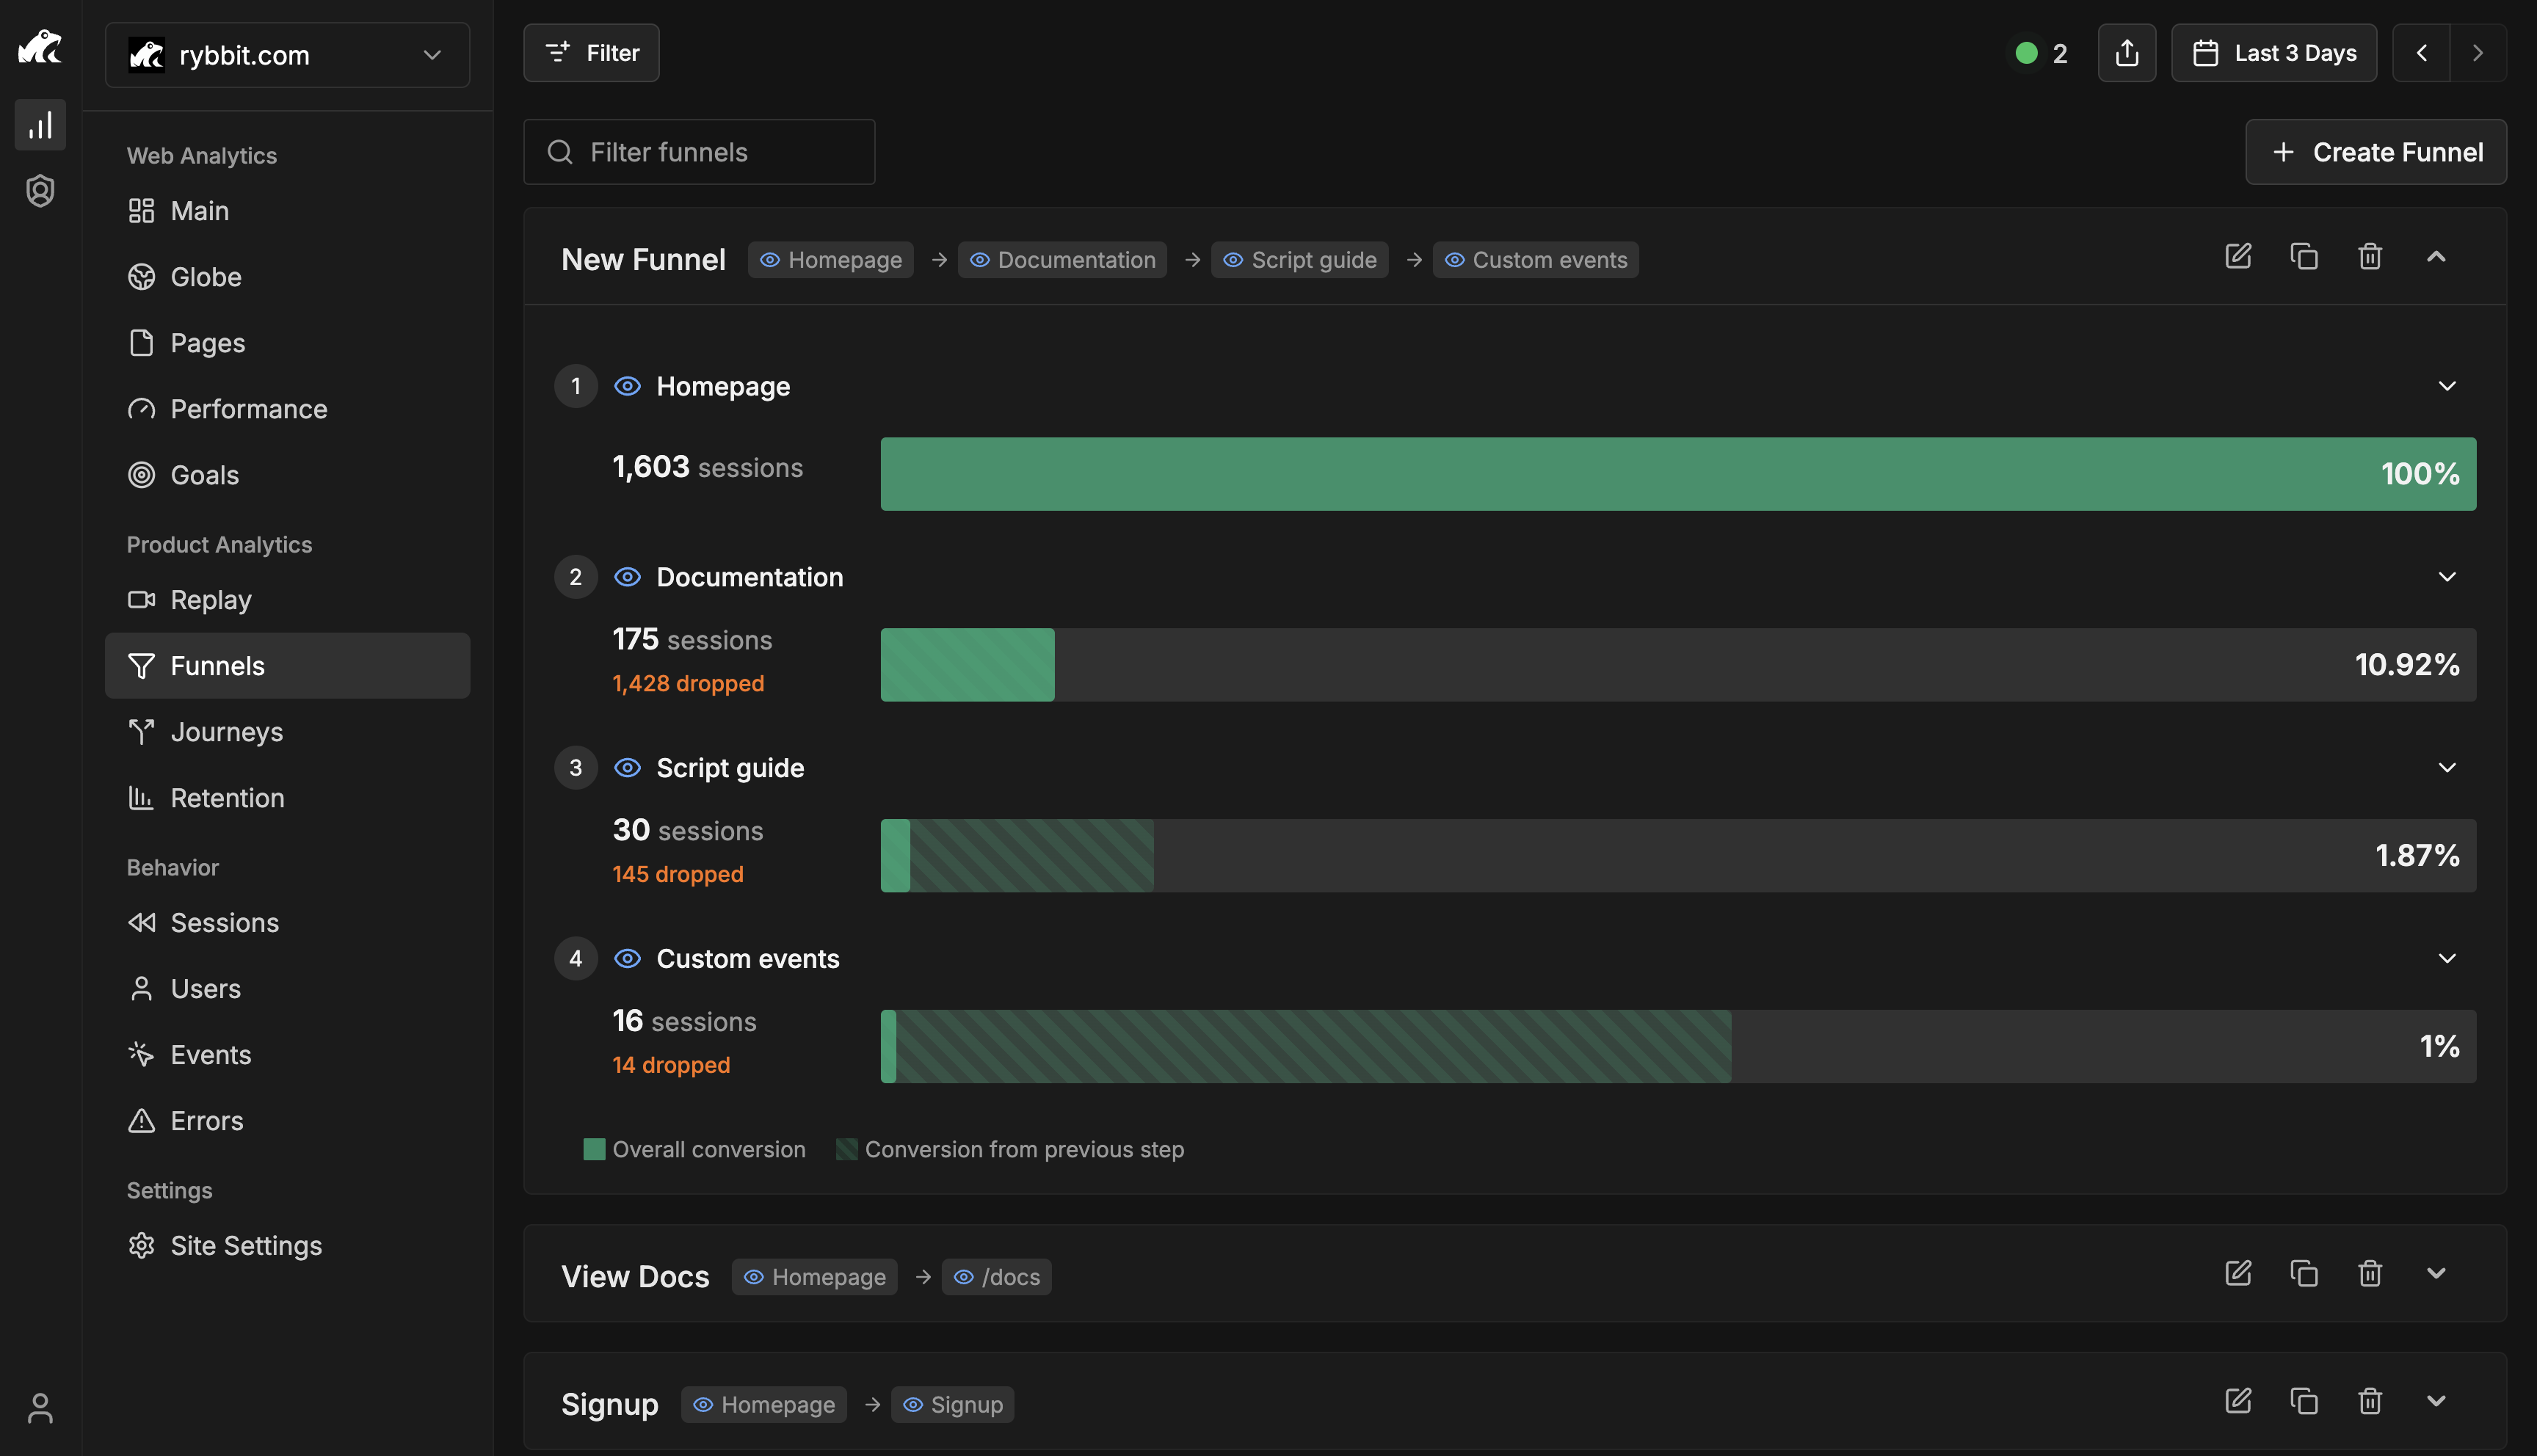Navigate to Retention page
This screenshot has width=2537, height=1456.
[x=227, y=798]
